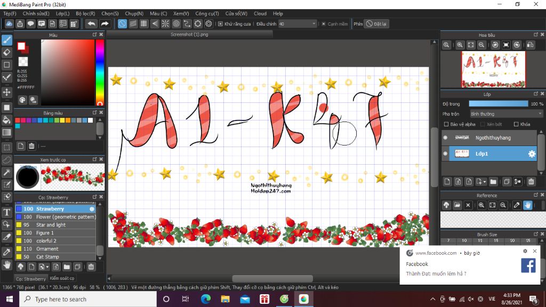Screen dimensions: 546x307
Task: Merge the layer down
Action: [518, 181]
